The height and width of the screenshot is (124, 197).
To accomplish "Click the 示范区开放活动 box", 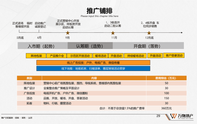I will [x=79, y=56].
